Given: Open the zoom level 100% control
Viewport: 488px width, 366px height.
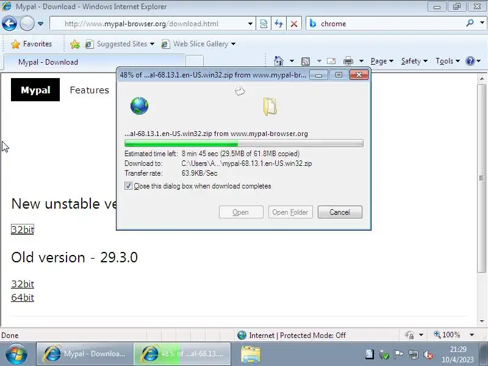Looking at the screenshot, I should pos(447,335).
